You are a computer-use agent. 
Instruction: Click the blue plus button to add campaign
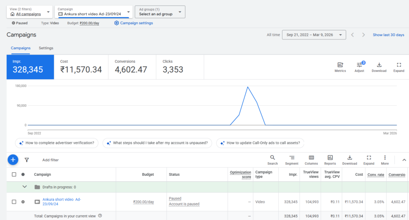pyautogui.click(x=13, y=160)
